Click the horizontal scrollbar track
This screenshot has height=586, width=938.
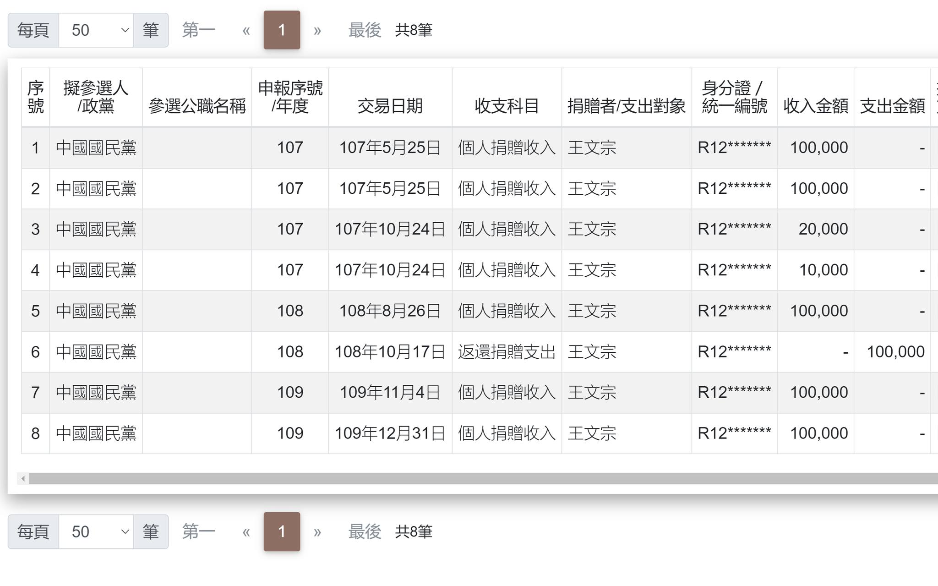click(x=483, y=478)
